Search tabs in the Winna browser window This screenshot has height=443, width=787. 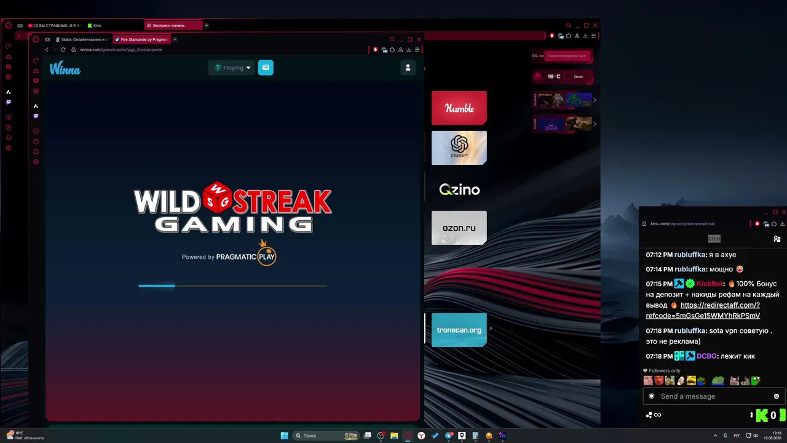coord(392,39)
